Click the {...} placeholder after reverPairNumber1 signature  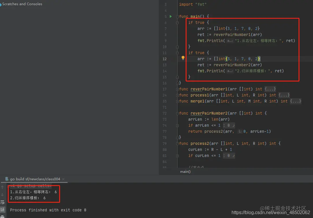click(270, 89)
